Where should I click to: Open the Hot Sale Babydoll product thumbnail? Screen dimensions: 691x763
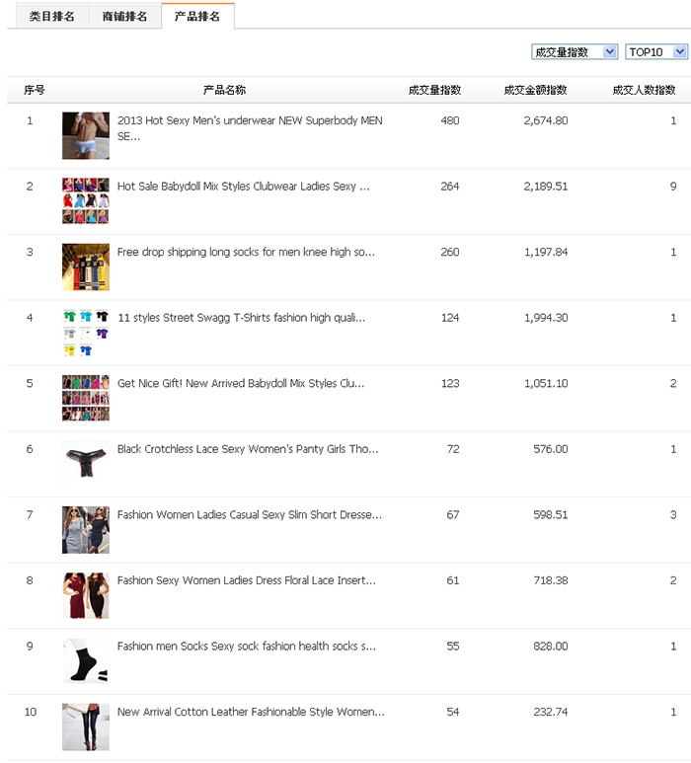click(86, 201)
